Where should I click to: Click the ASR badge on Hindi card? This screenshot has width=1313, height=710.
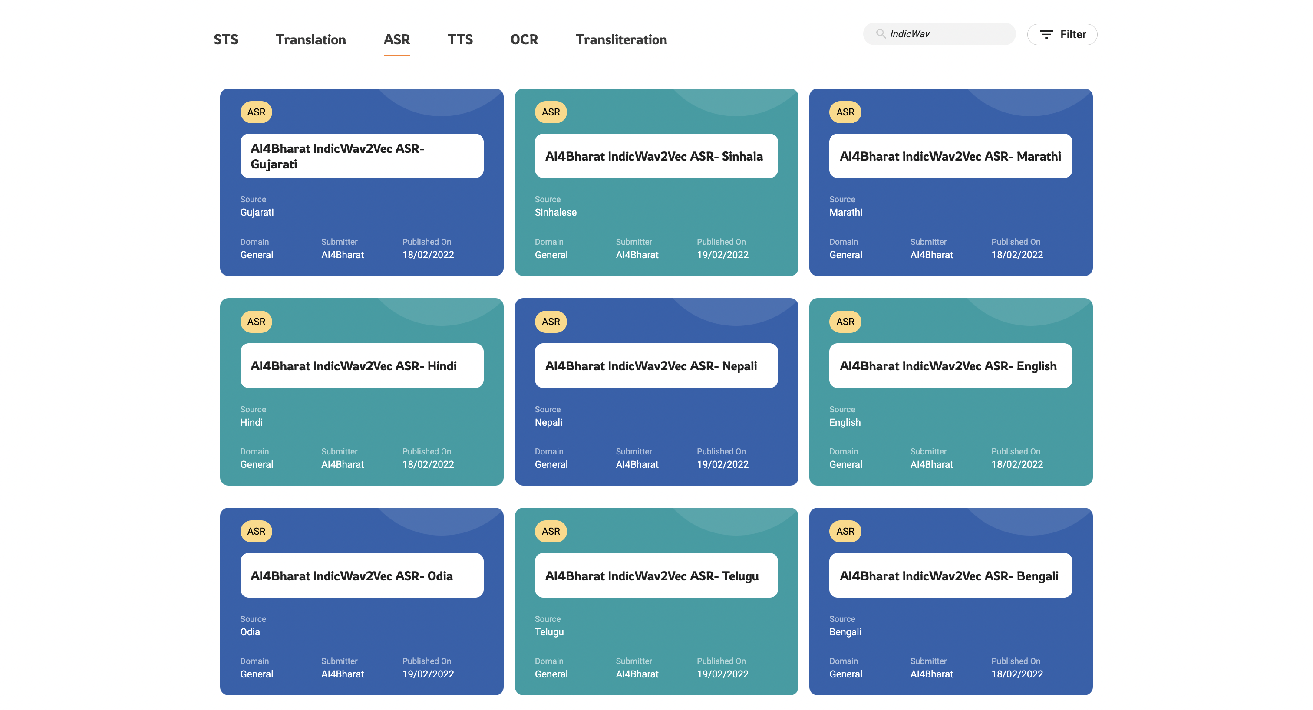(256, 322)
